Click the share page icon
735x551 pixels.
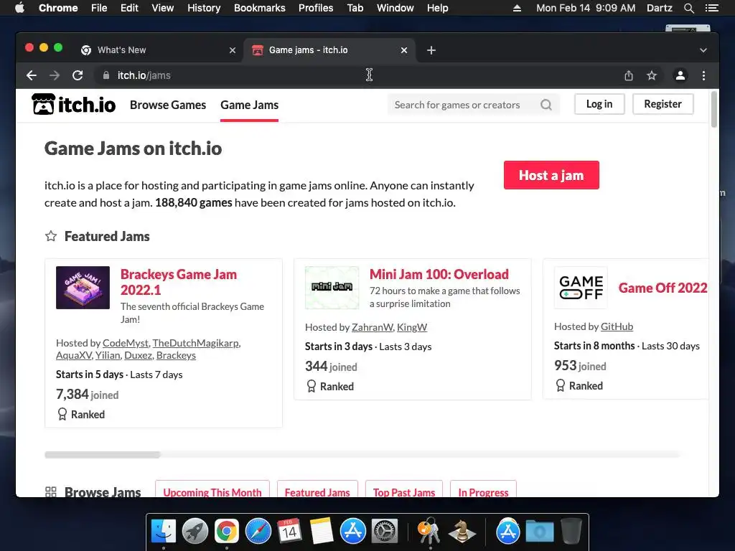click(x=629, y=75)
